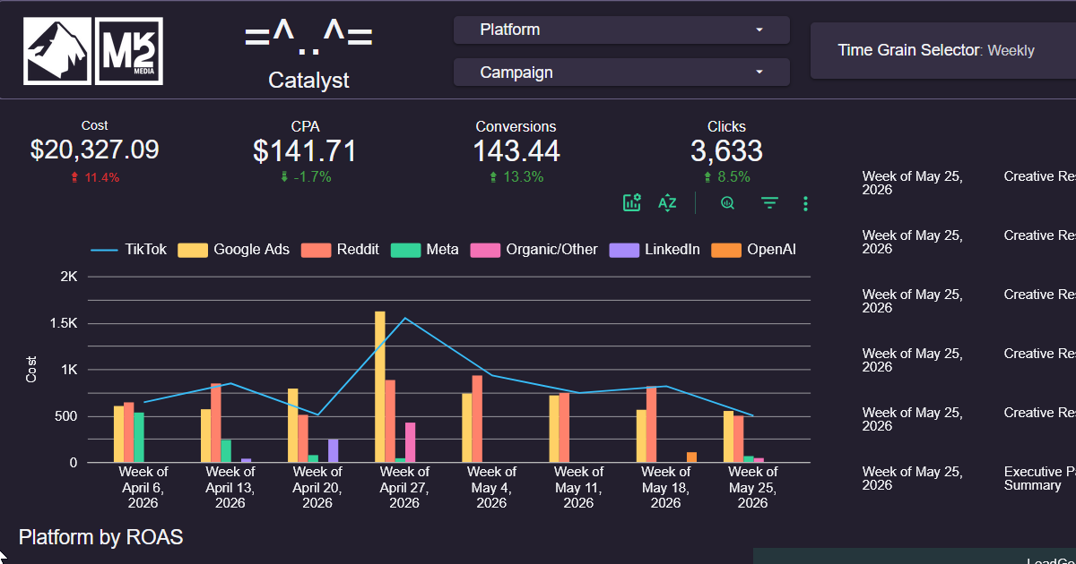Click the Campaign dropdown arrow

[x=759, y=73]
